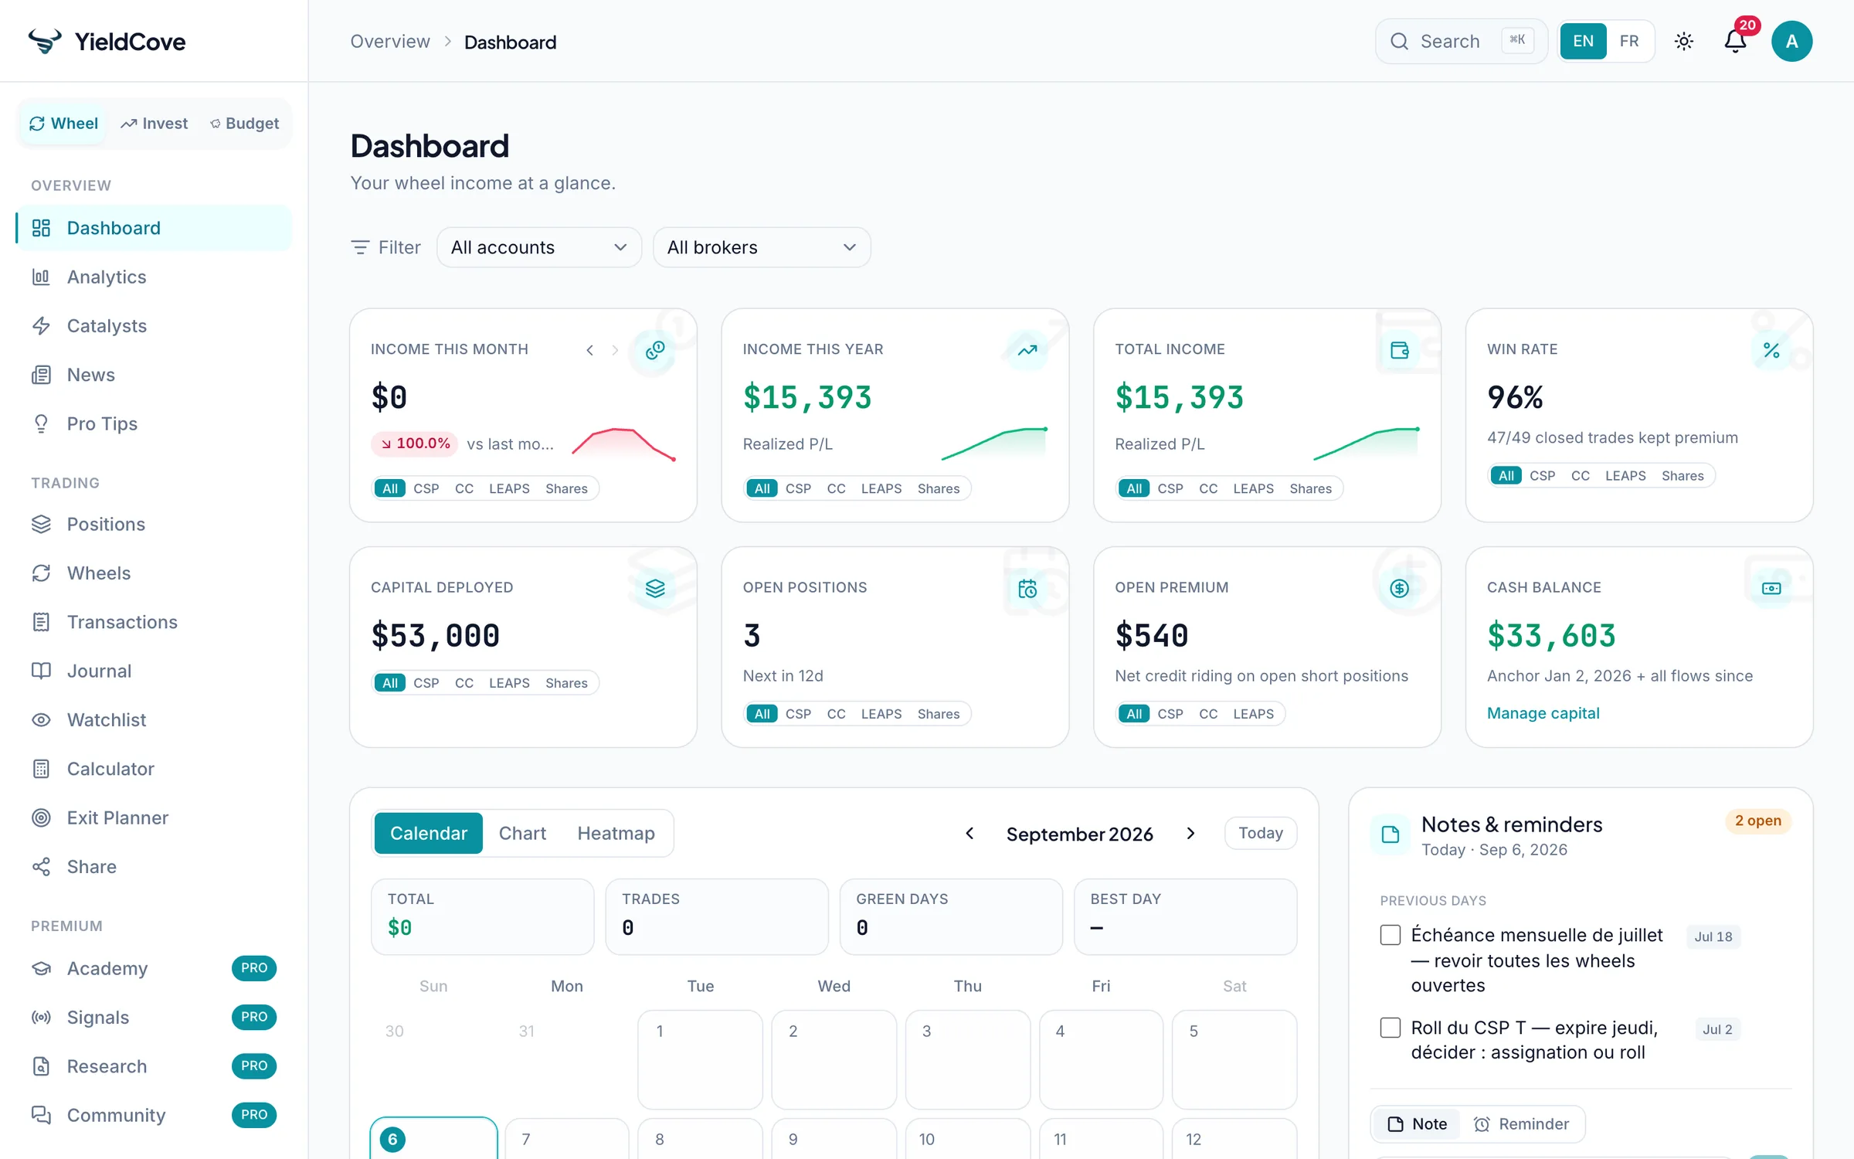
Task: Check the Roll du CSP T note
Action: click(x=1390, y=1028)
